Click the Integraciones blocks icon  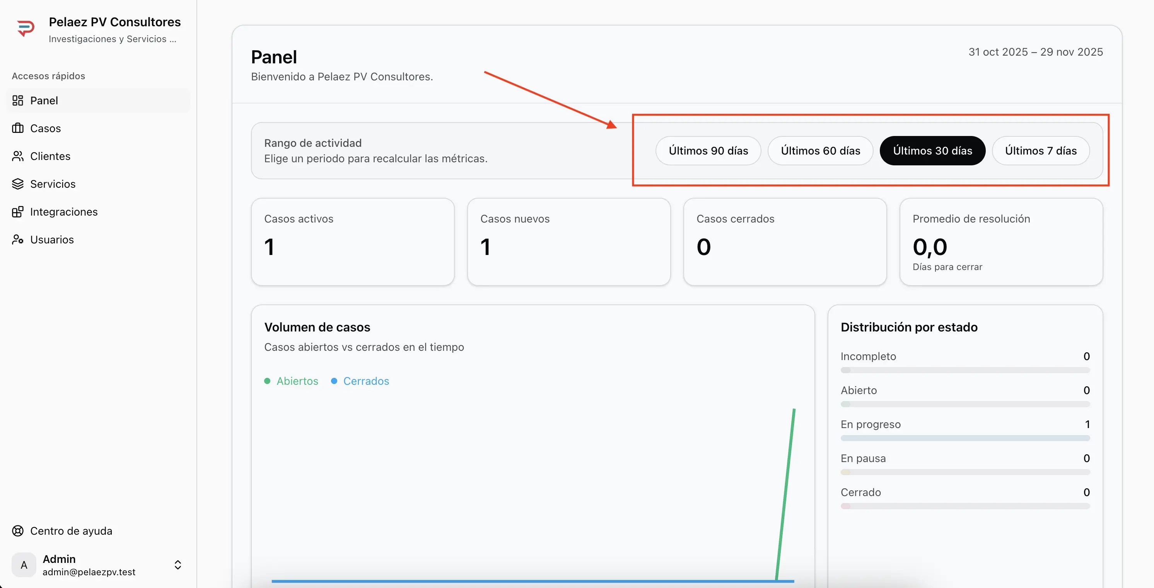[x=17, y=212]
